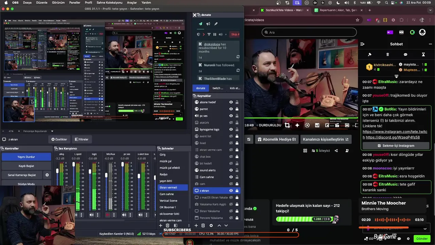The image size is (435, 245).
Task: Show the hidden event list source
Action: pyautogui.click(x=231, y=136)
